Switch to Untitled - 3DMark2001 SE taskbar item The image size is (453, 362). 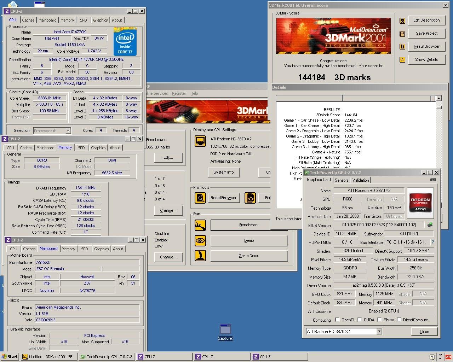click(49, 357)
